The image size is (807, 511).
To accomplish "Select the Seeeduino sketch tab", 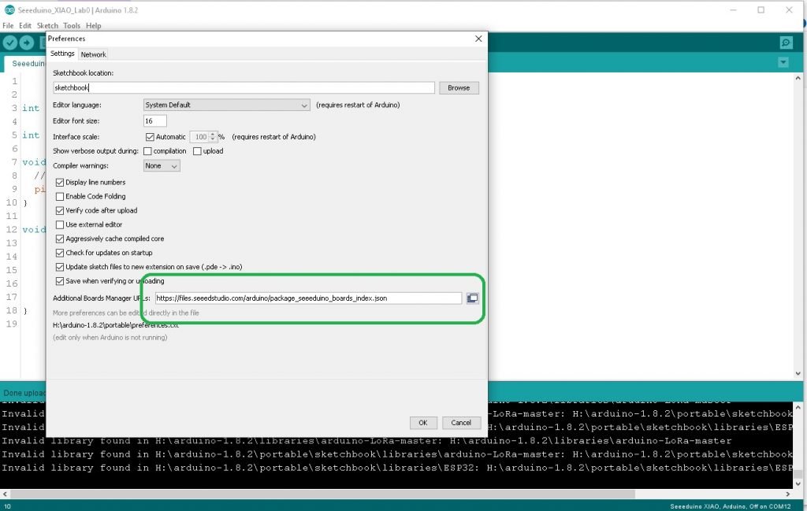I will click(26, 63).
